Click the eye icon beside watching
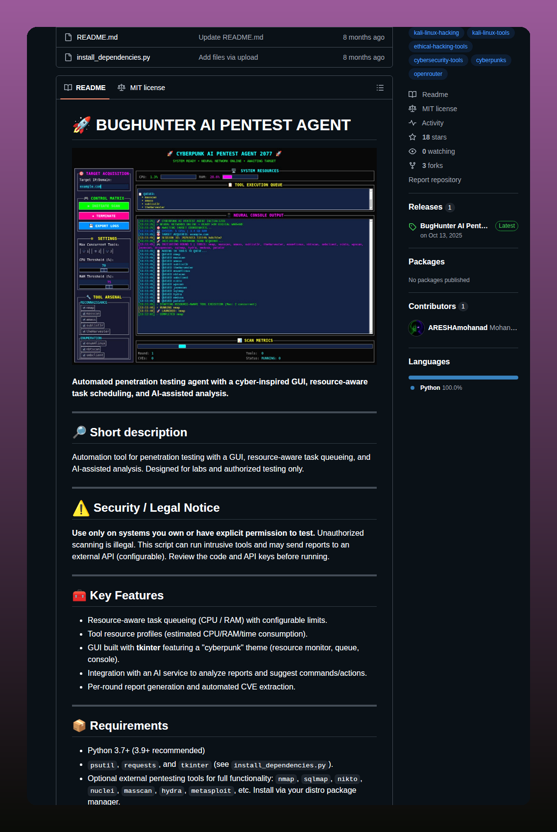The height and width of the screenshot is (832, 557). [412, 151]
